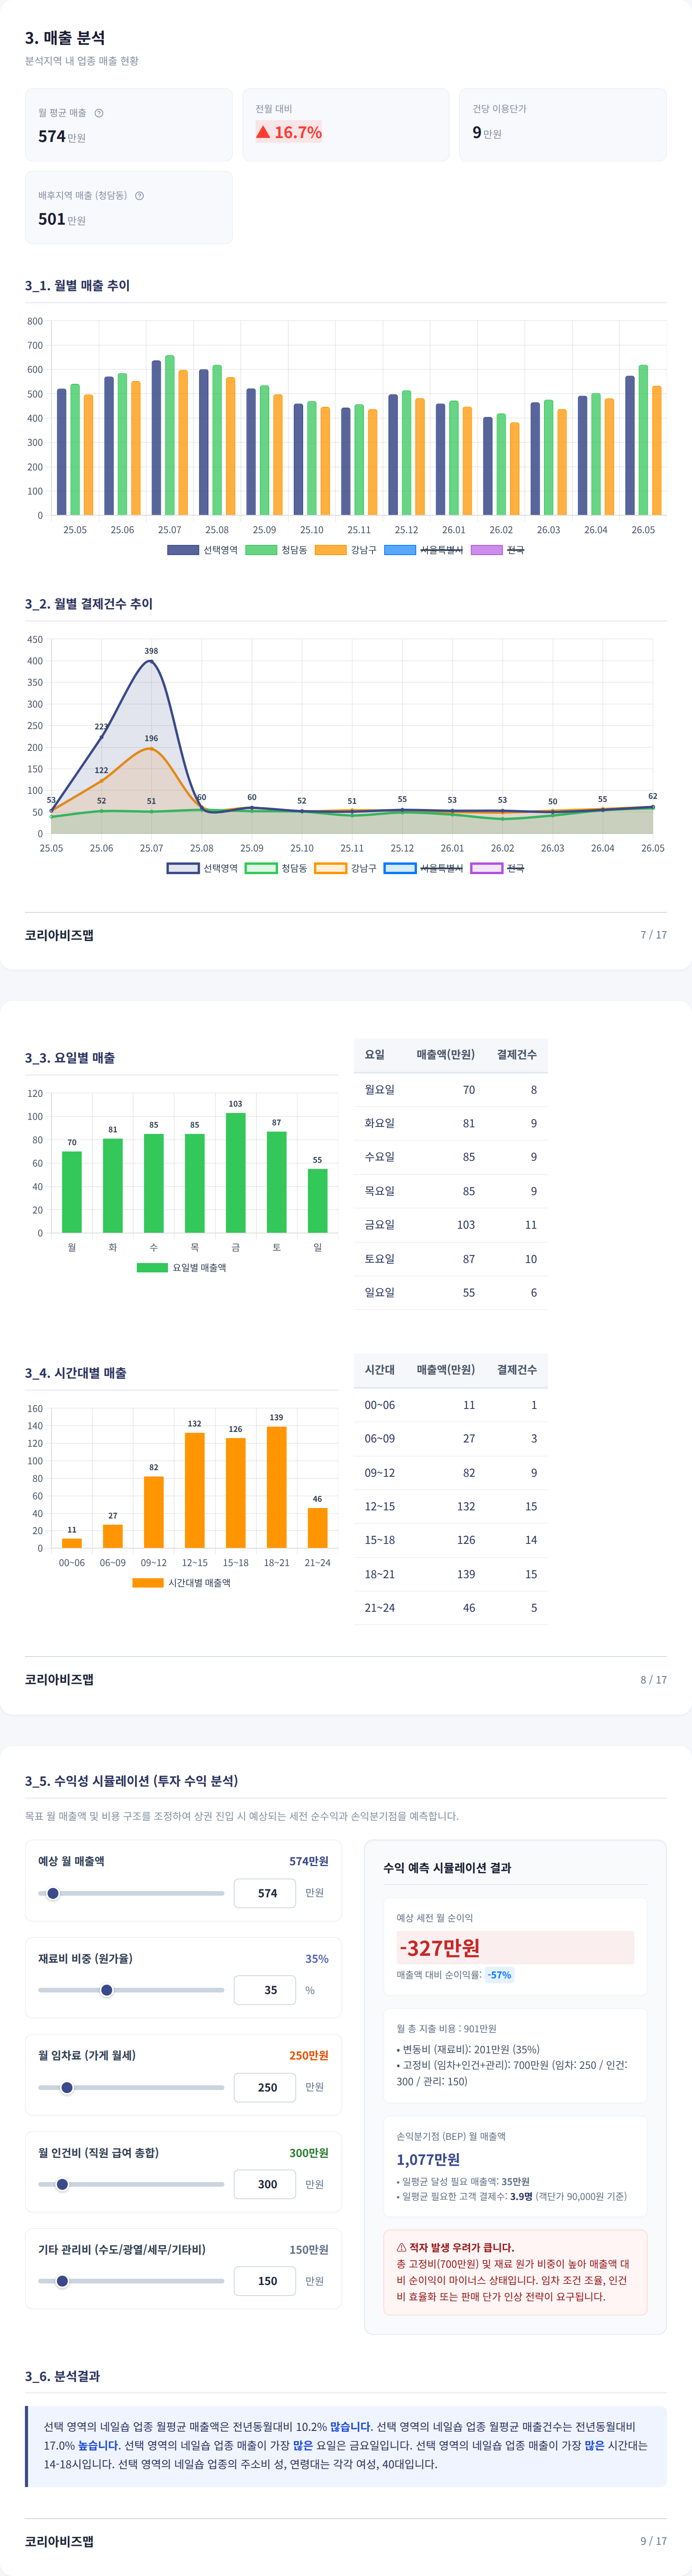Click the 21~24 row in the time table
Screen dimensions: 692x2576
click(450, 1608)
